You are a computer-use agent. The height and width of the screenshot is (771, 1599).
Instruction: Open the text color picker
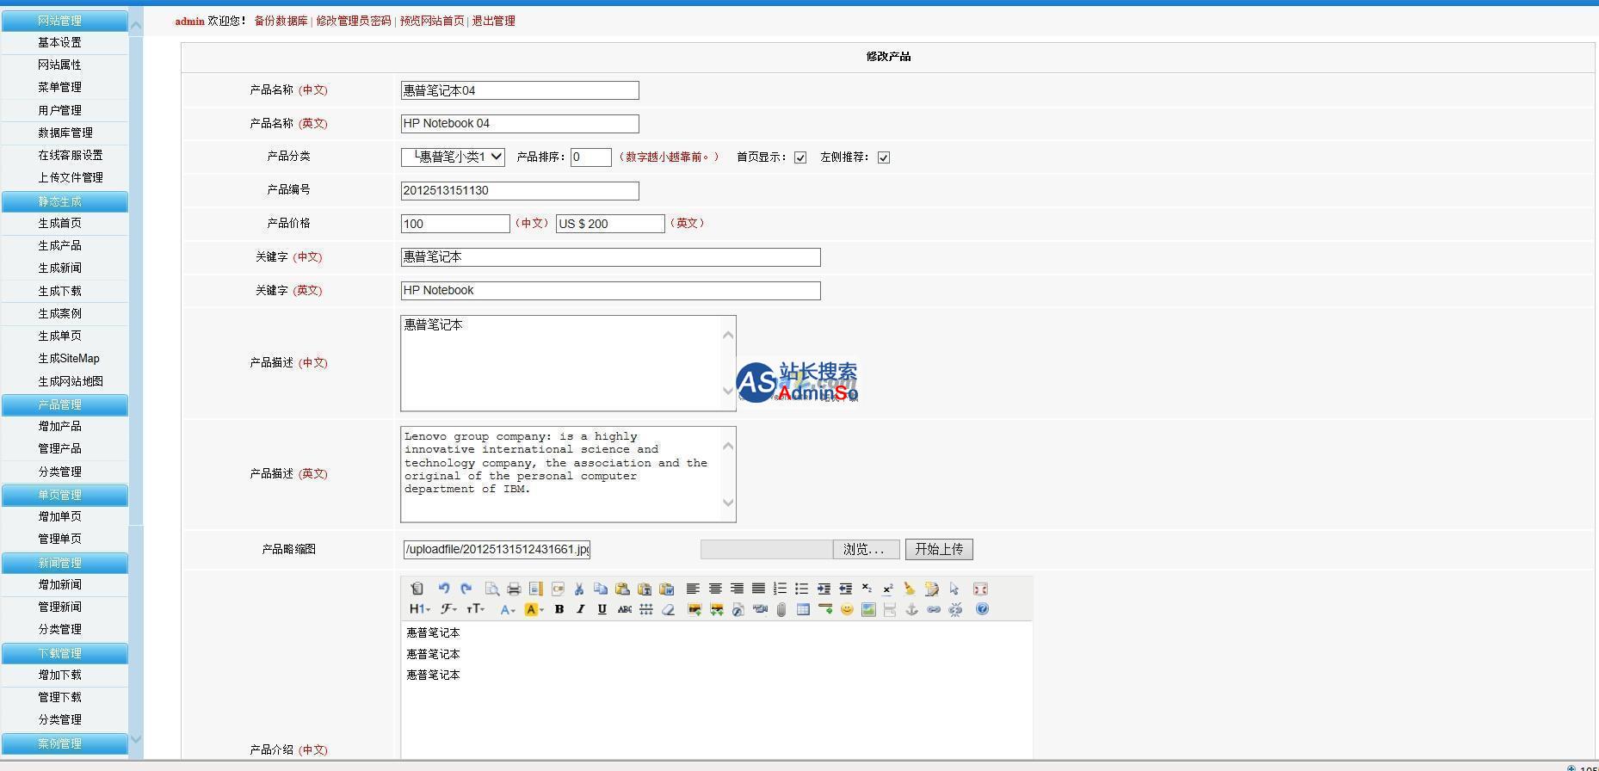point(508,609)
